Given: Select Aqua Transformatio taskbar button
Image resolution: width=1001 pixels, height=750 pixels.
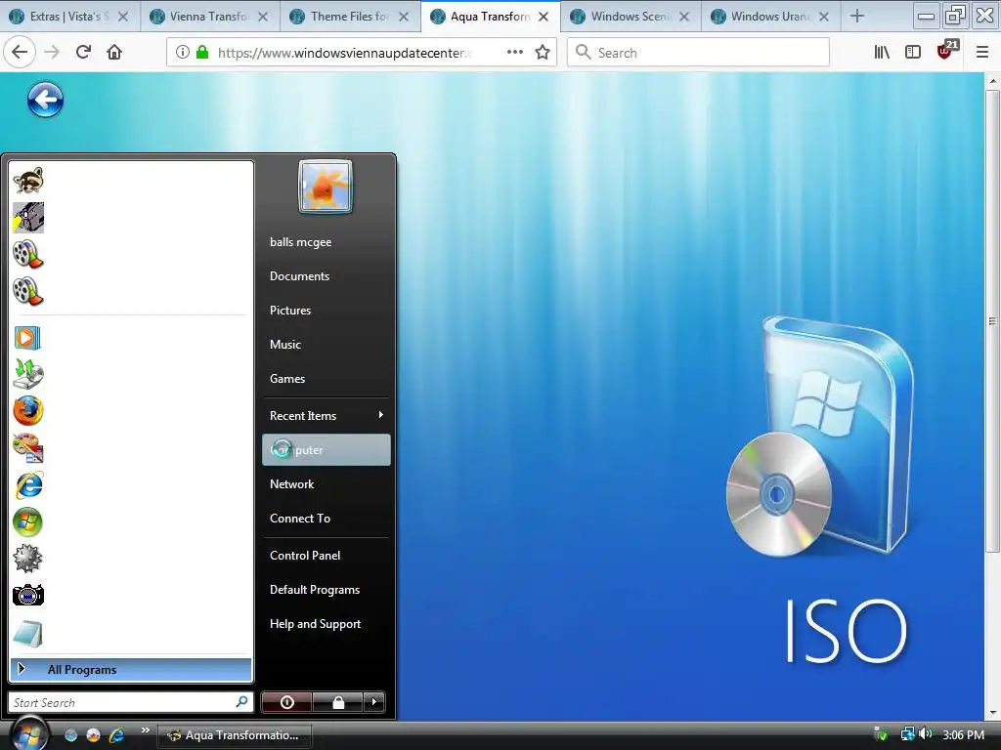Looking at the screenshot, I should tap(235, 735).
